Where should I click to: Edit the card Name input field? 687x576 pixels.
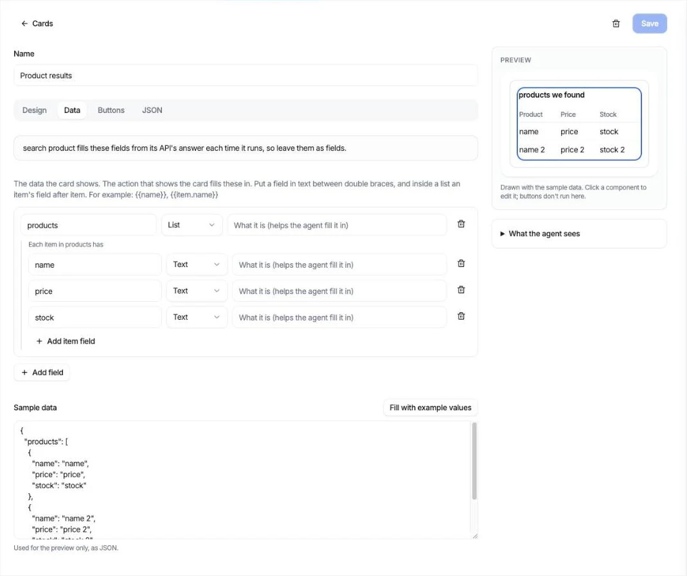[x=245, y=75]
